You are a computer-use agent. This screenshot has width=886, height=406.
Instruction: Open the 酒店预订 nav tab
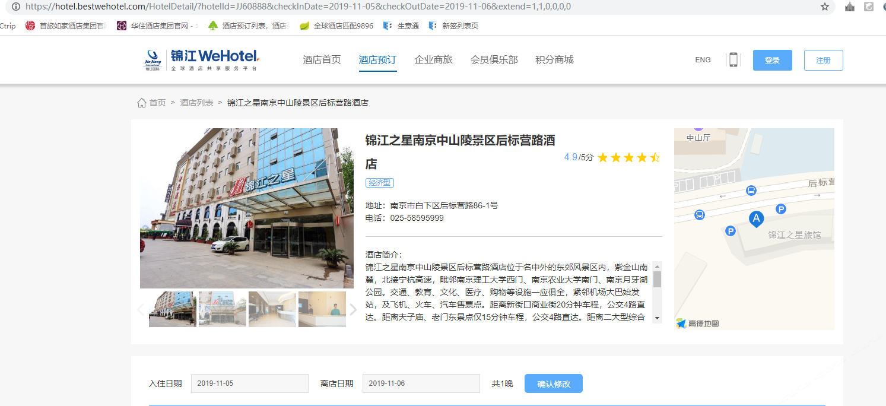coord(377,60)
